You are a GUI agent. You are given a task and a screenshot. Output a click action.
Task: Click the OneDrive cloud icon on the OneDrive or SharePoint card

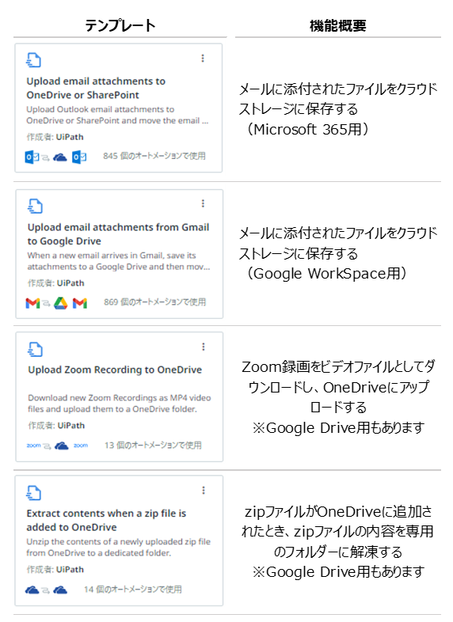[60, 157]
